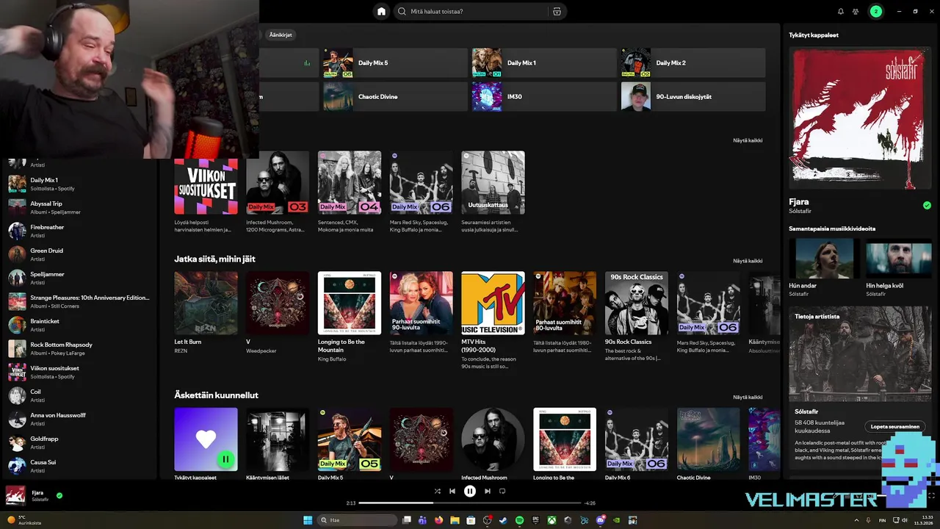The width and height of the screenshot is (940, 529).
Task: Click Näytä kaikki for Äskettäin kuunnellut
Action: point(748,397)
